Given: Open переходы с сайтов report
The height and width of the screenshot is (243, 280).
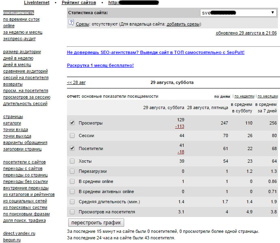Looking at the screenshot, I should coord(23,168).
